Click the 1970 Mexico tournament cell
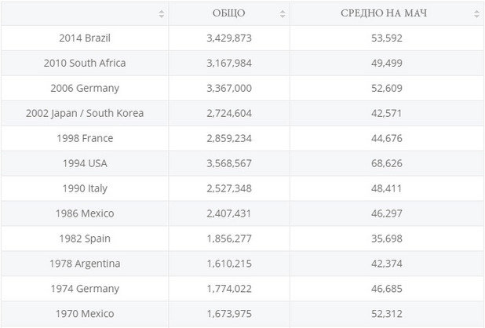This screenshot has width=485, height=328. (85, 314)
